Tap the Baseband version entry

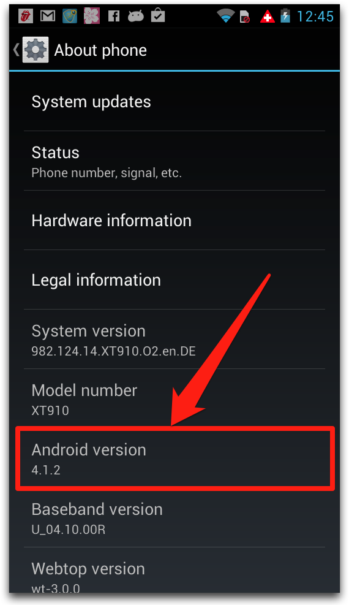tap(174, 517)
